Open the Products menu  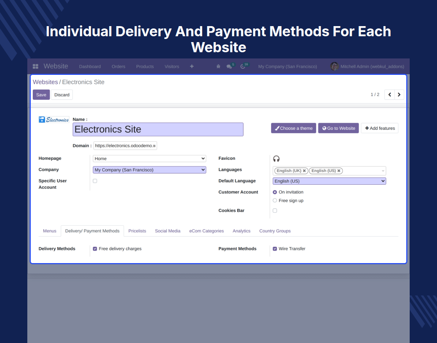point(145,66)
